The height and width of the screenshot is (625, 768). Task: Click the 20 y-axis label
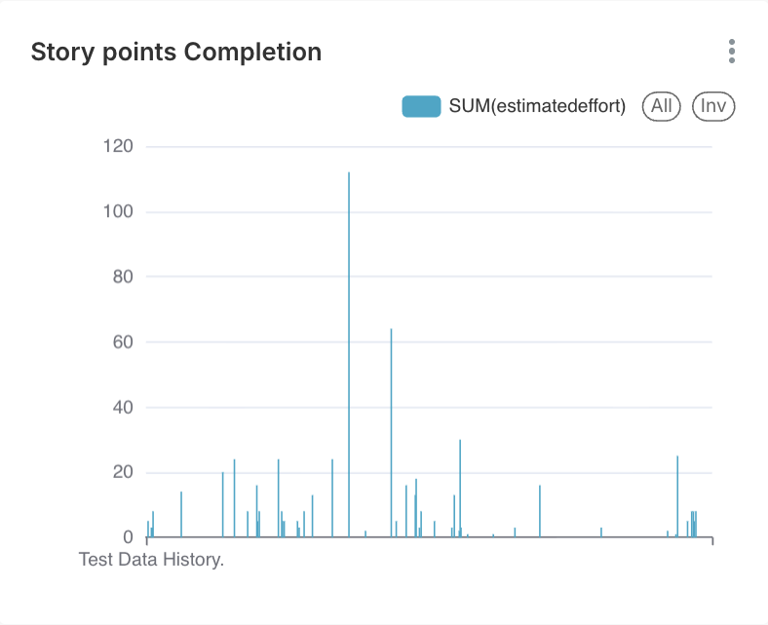click(x=122, y=473)
